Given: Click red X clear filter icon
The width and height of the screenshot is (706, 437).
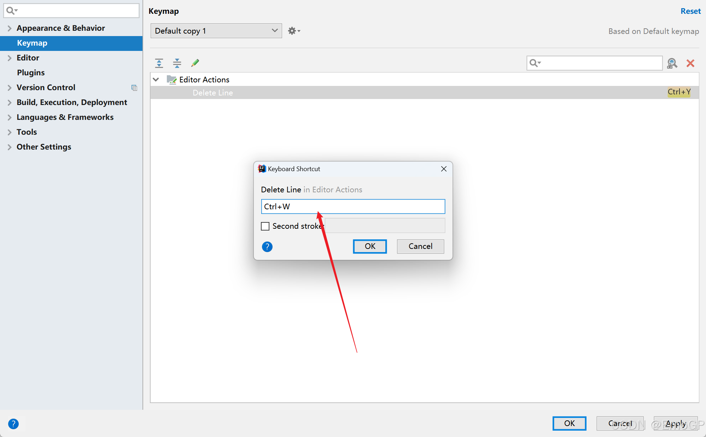Looking at the screenshot, I should pos(690,63).
